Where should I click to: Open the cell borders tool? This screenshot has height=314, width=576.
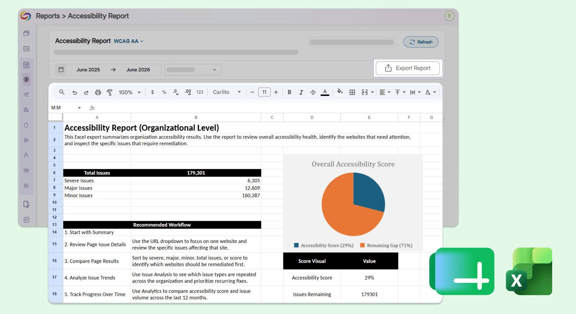pos(352,92)
